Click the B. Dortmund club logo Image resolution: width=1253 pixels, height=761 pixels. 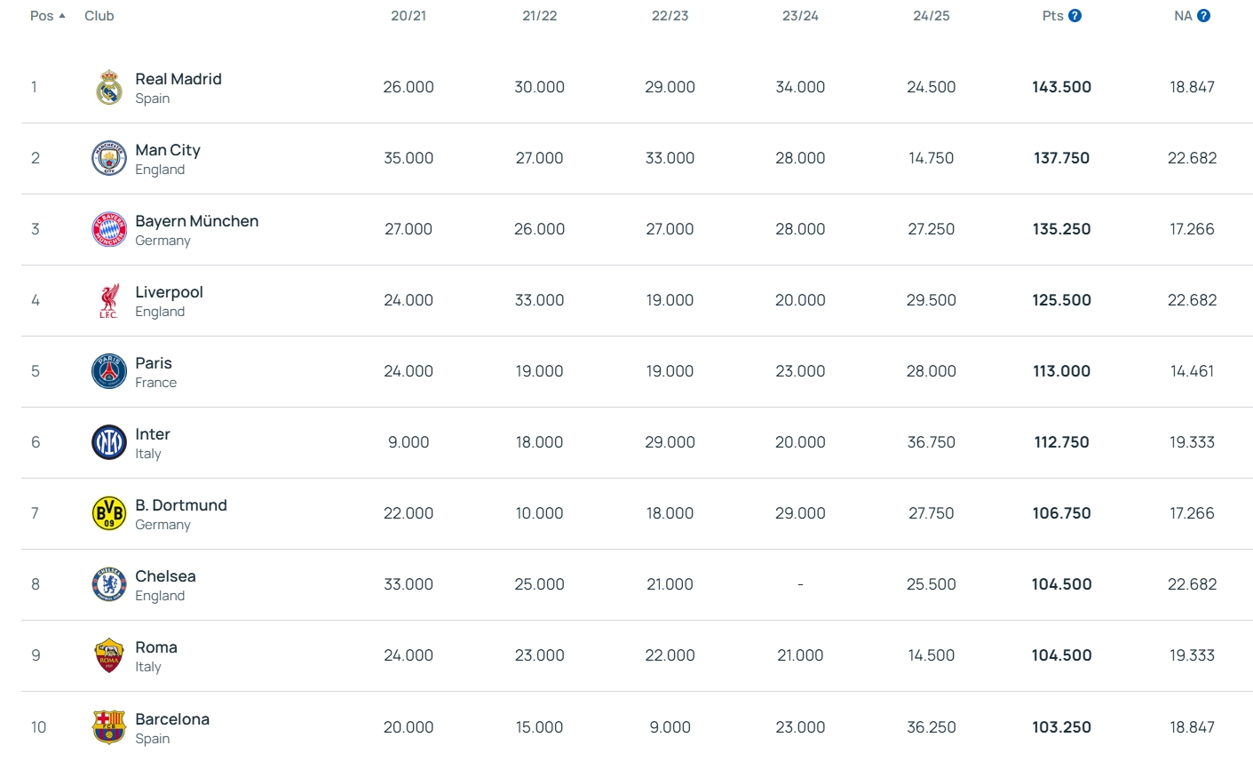pyautogui.click(x=109, y=513)
